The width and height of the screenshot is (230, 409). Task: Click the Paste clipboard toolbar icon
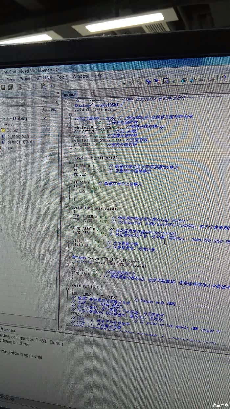point(43,86)
